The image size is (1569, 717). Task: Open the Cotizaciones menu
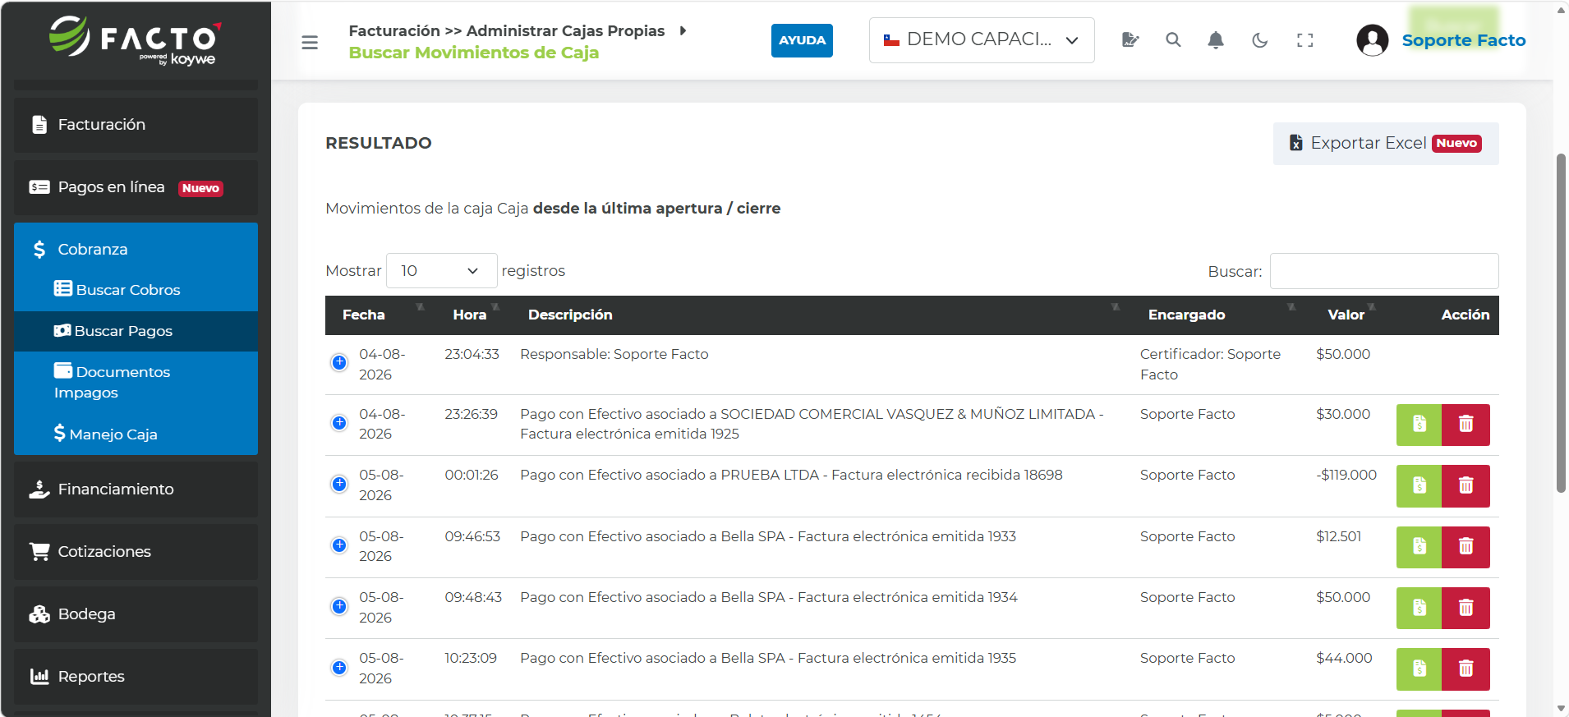click(x=136, y=552)
